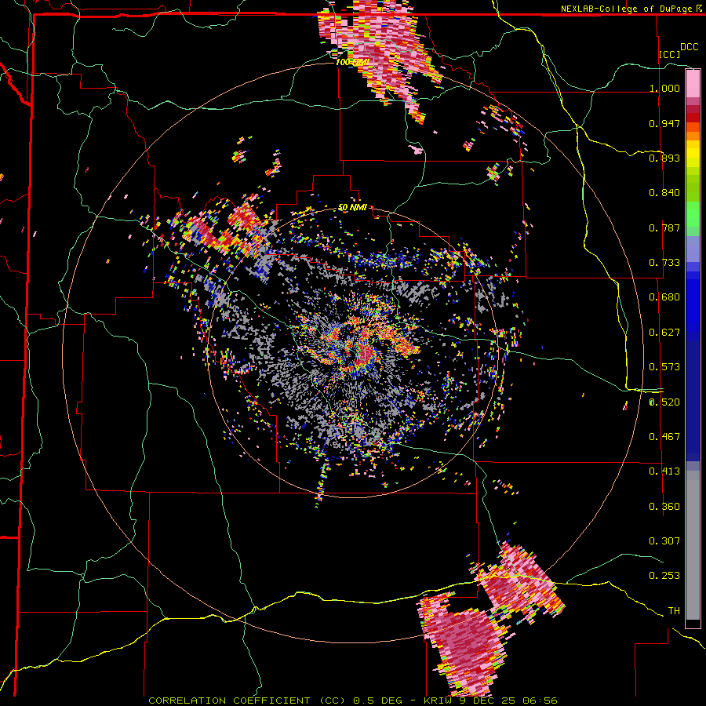Click the 0.893 scale value

[x=664, y=158]
